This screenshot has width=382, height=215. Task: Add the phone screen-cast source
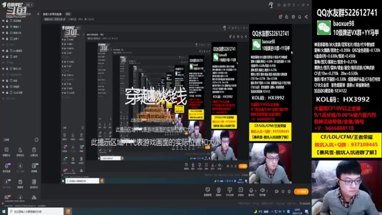(230, 192)
